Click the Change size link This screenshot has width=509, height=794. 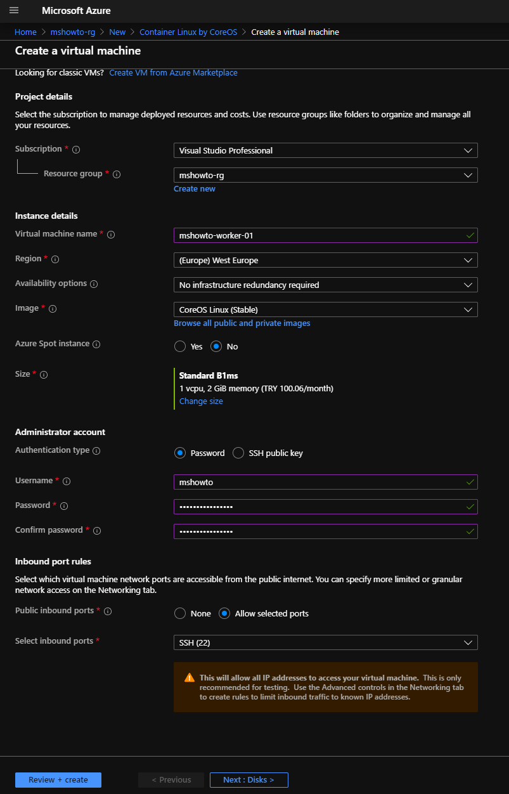click(201, 401)
